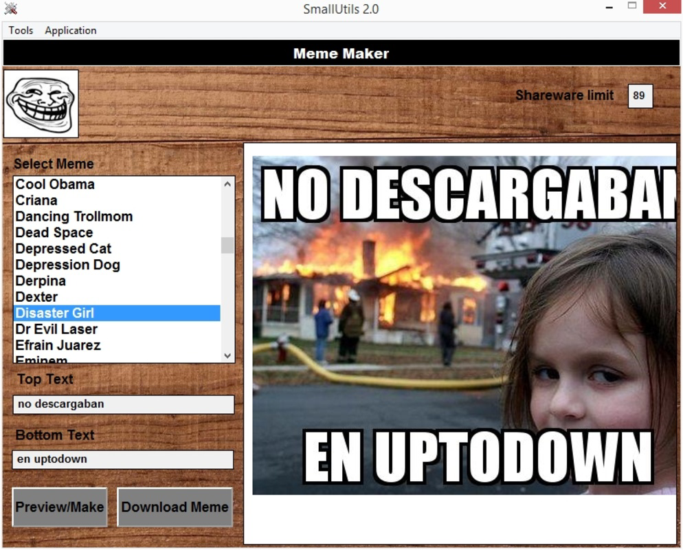Focus the Bottom Text input field

click(x=123, y=459)
